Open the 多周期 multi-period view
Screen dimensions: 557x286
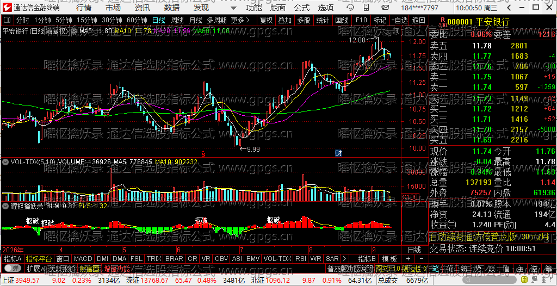(216, 20)
